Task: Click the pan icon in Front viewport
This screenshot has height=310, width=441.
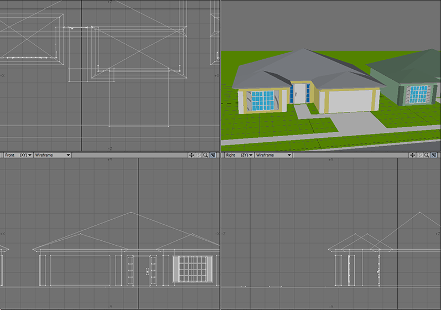Action: tap(191, 156)
